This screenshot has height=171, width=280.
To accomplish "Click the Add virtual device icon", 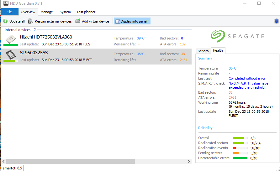I will pyautogui.click(x=78, y=21).
